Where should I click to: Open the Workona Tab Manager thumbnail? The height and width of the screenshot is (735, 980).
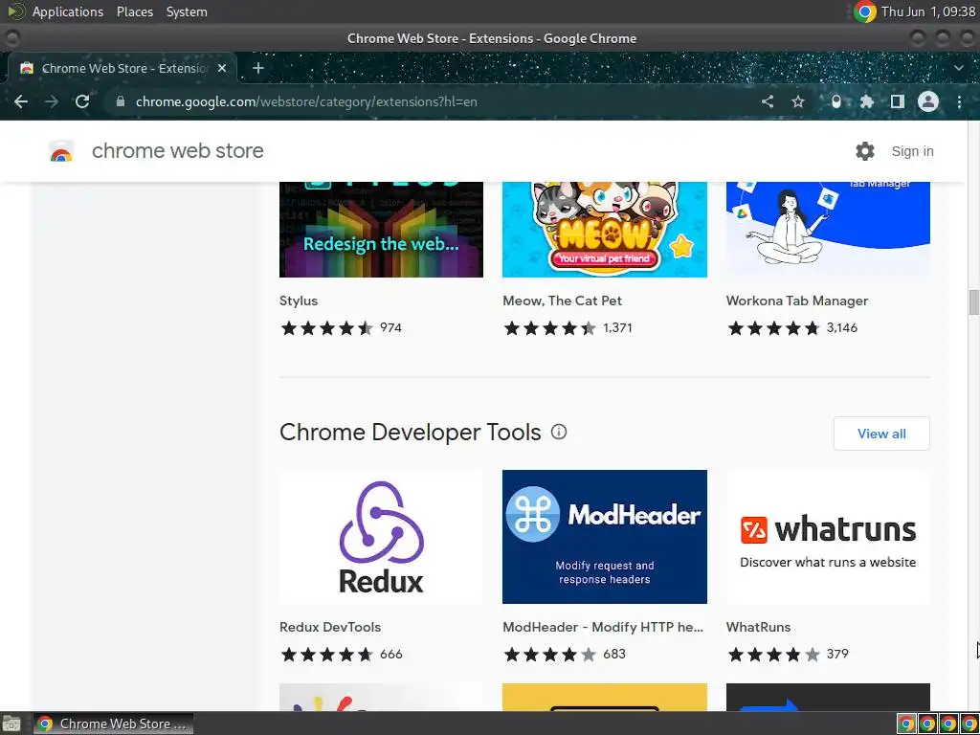click(x=828, y=230)
